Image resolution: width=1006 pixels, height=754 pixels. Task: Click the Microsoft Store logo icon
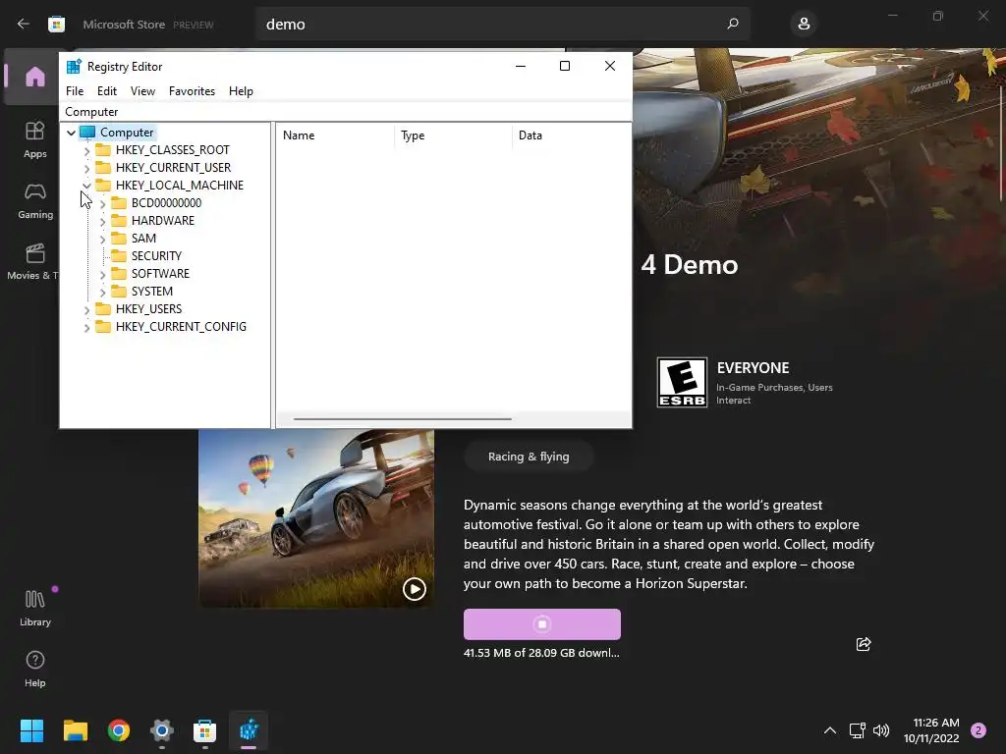point(56,25)
